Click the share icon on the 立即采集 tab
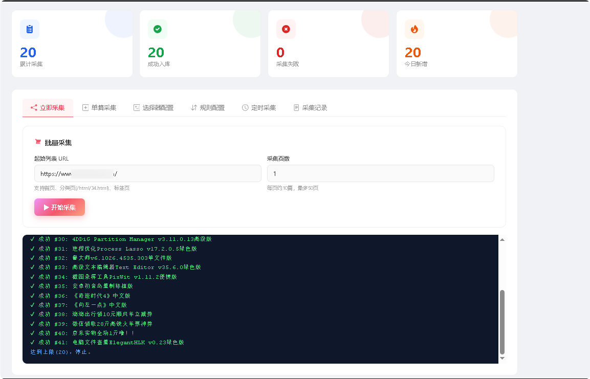This screenshot has width=590, height=379. tap(33, 107)
